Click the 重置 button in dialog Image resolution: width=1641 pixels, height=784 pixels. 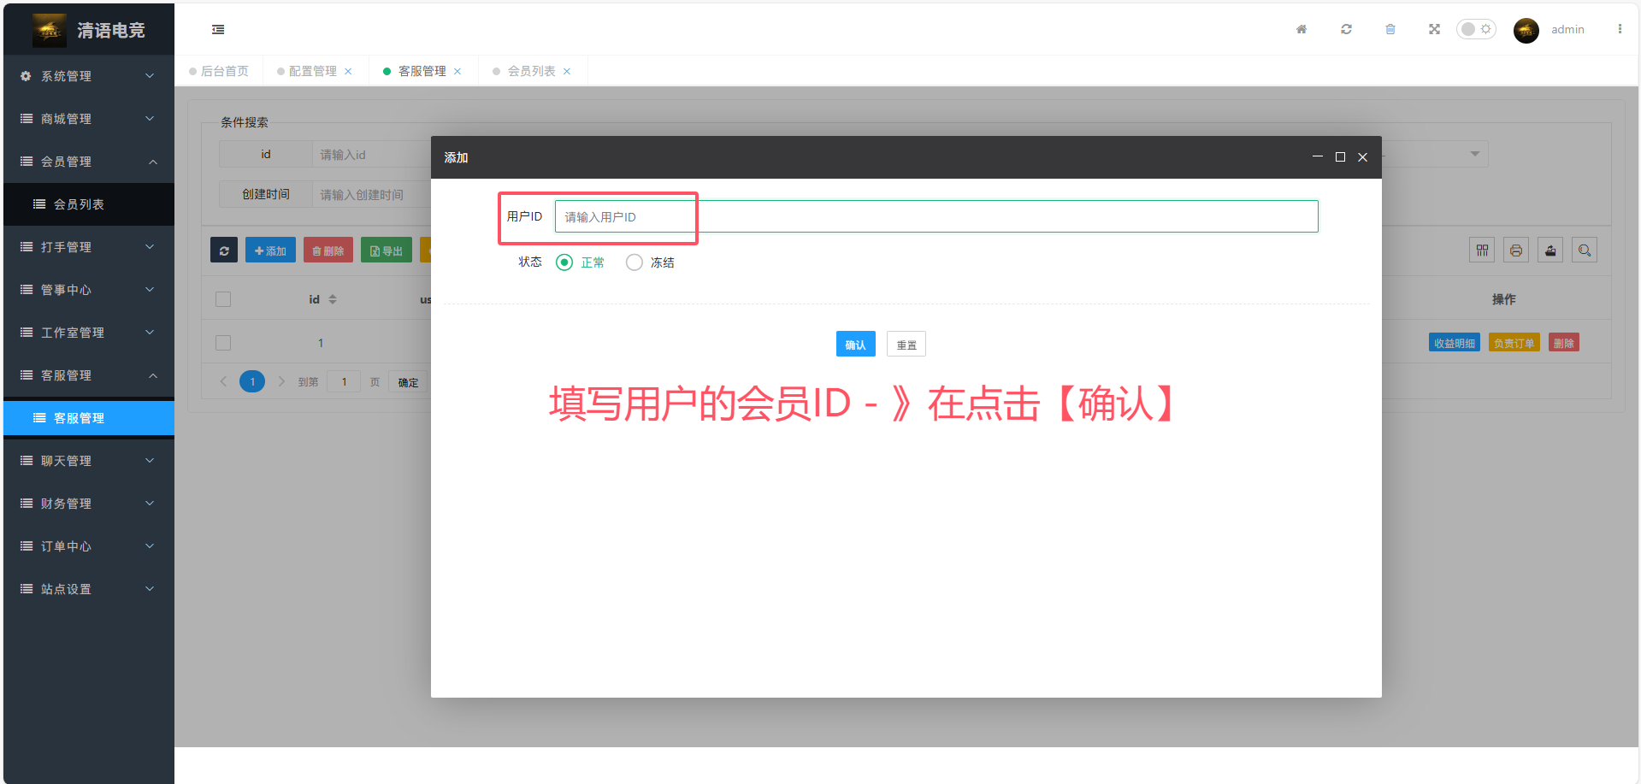[x=906, y=345]
